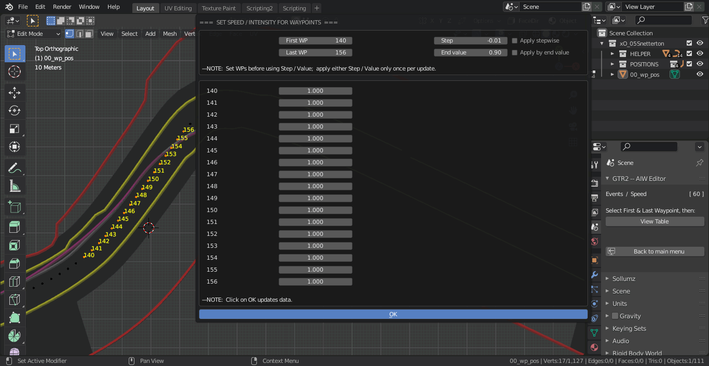Select the Scale tool
This screenshot has width=709, height=366.
click(x=15, y=129)
